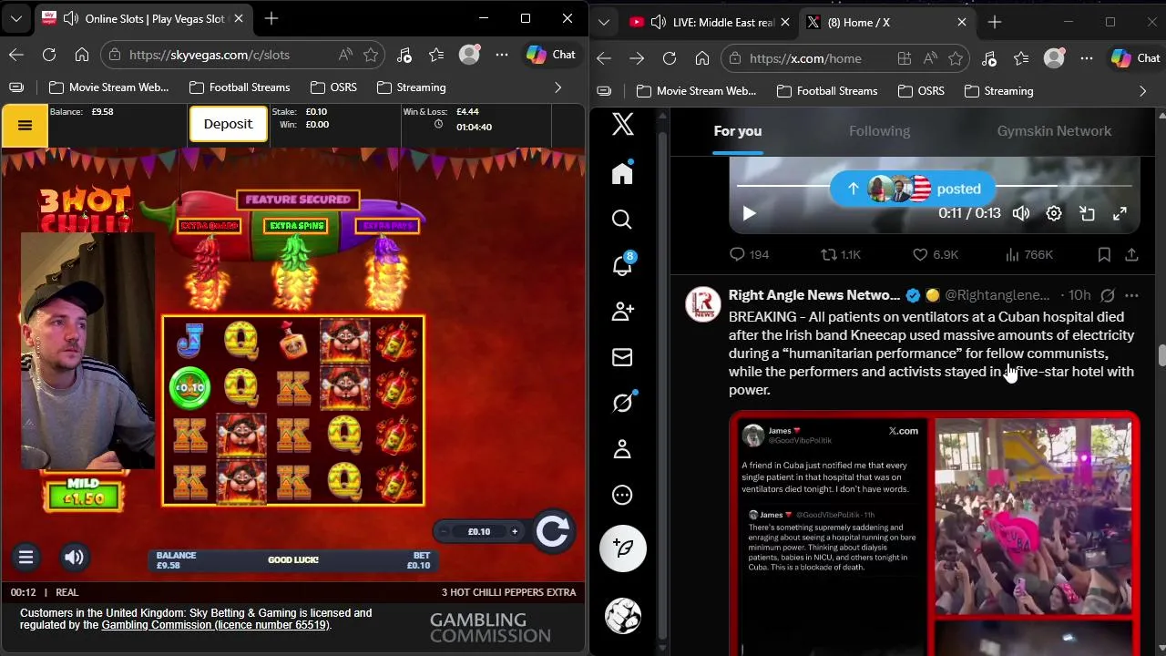The width and height of the screenshot is (1166, 656).
Task: Switch to the Following tab
Action: click(879, 131)
